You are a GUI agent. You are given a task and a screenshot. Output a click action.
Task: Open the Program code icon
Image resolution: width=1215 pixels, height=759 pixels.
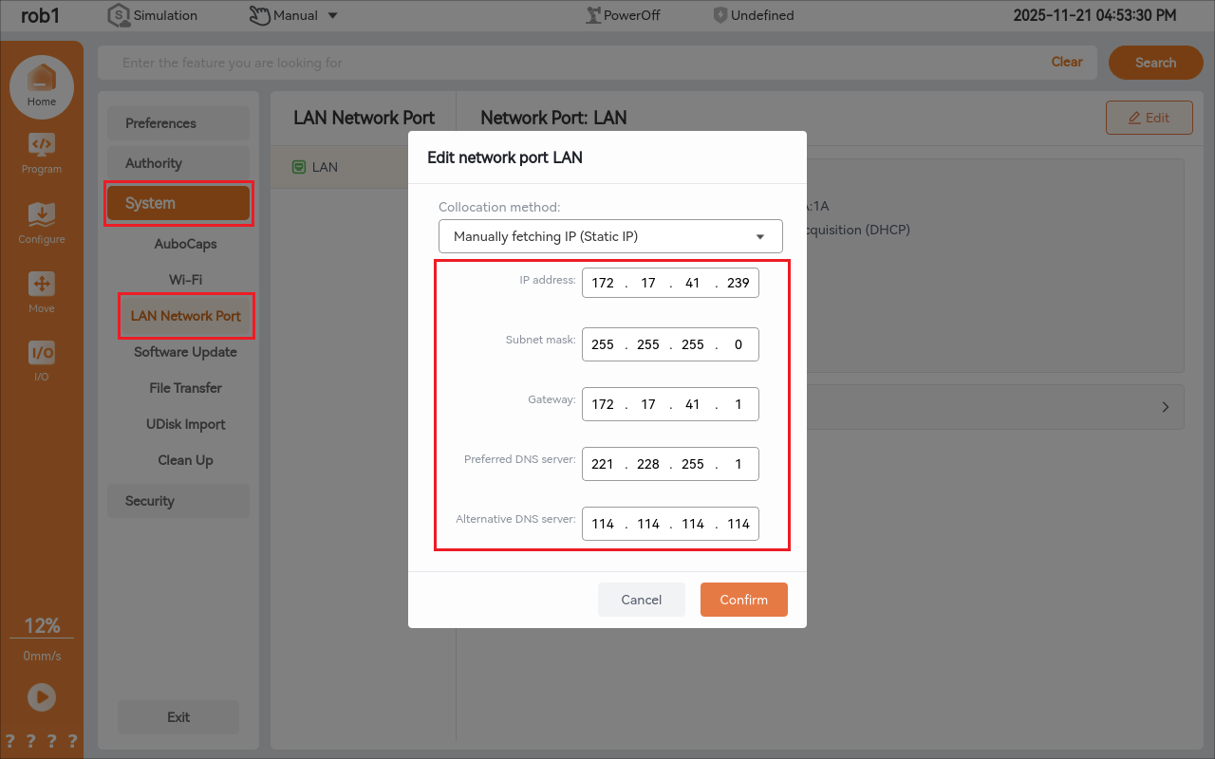41,145
